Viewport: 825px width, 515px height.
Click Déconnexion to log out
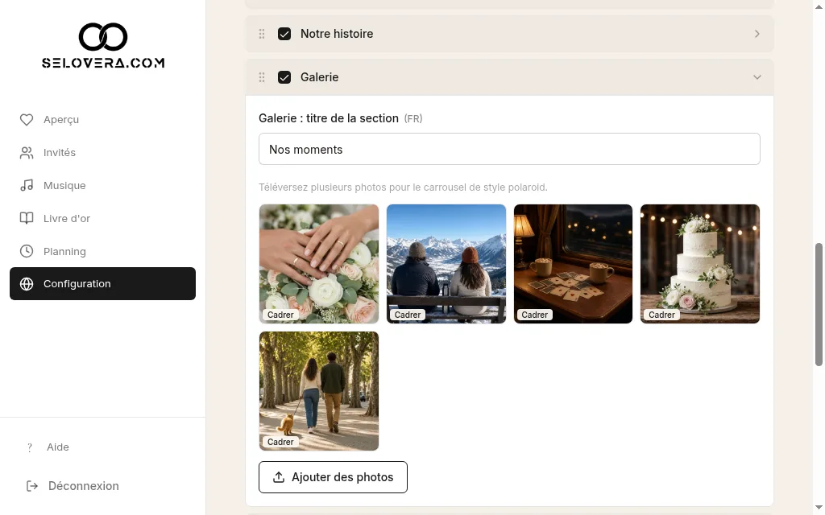tap(84, 486)
